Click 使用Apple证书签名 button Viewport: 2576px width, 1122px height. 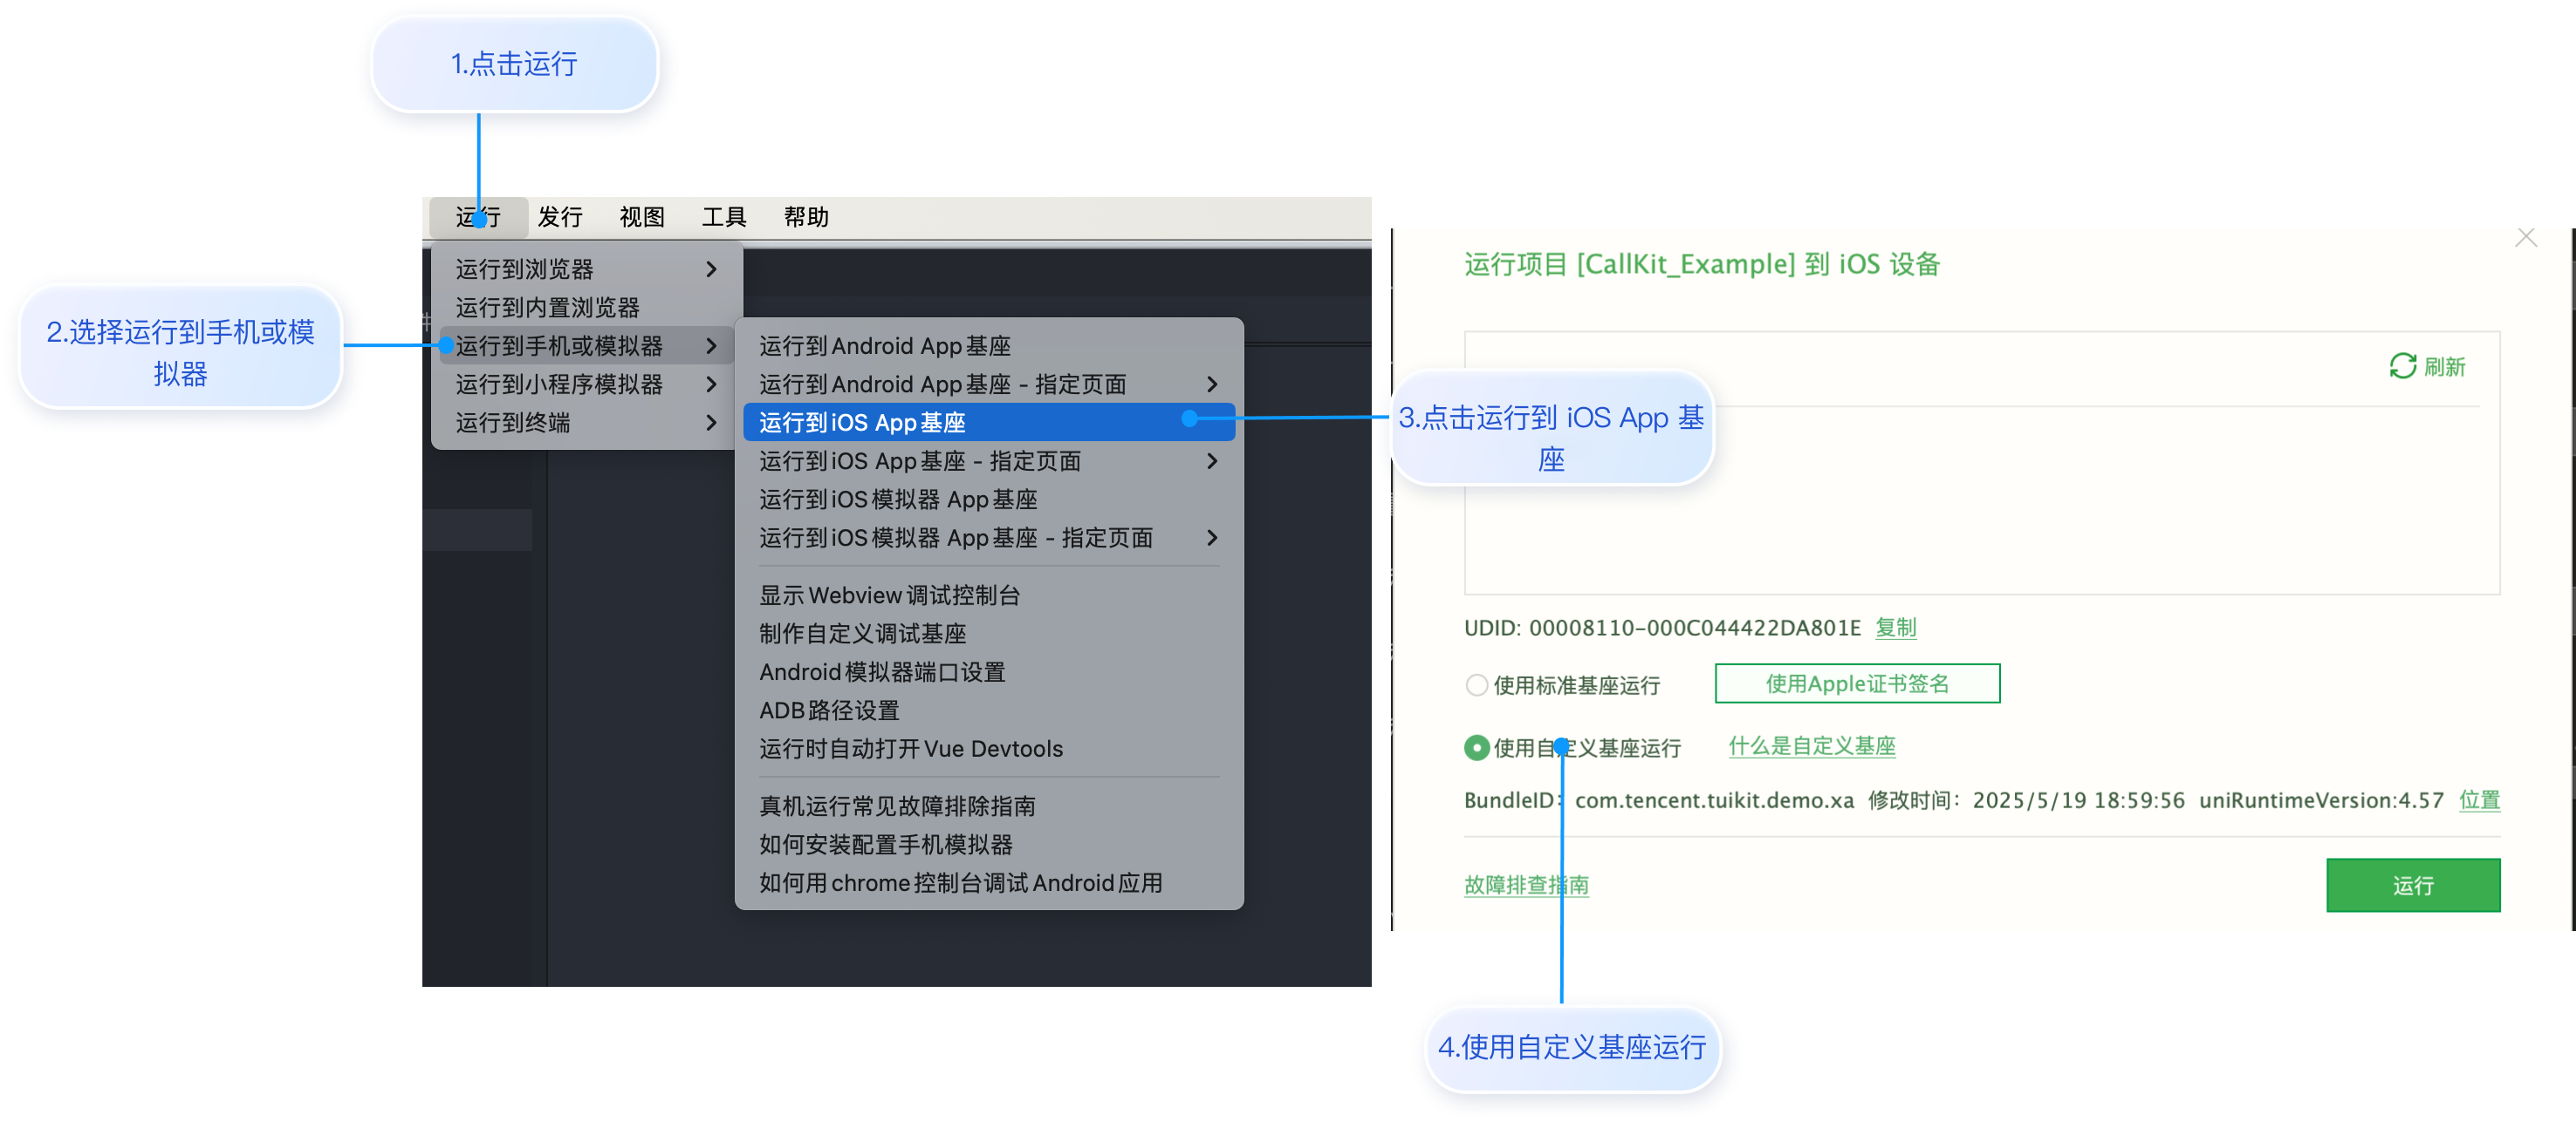point(1856,683)
